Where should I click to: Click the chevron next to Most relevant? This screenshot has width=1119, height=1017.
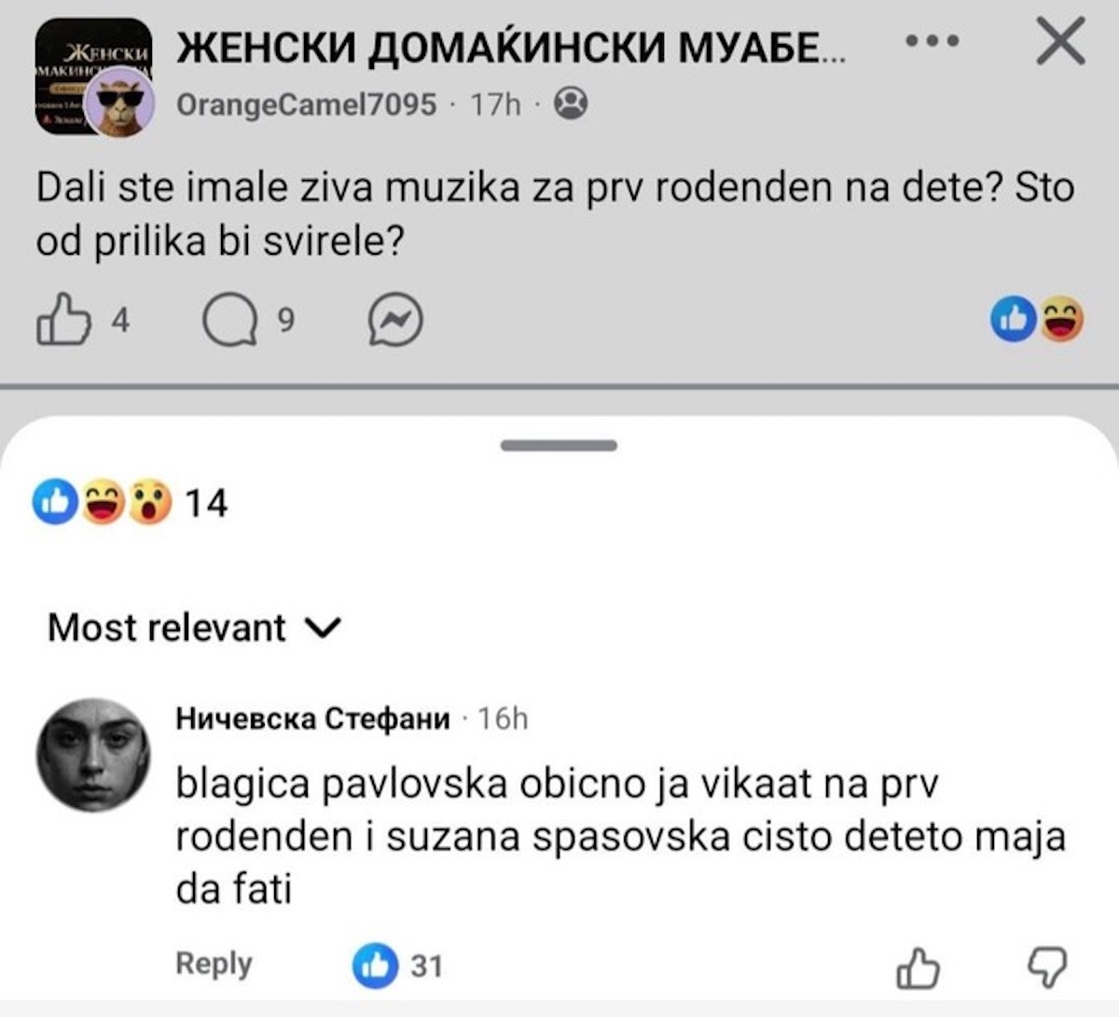point(324,629)
